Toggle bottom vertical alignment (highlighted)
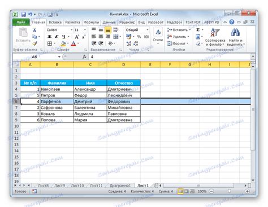Screen dimensions: 268x207 point(108,30)
